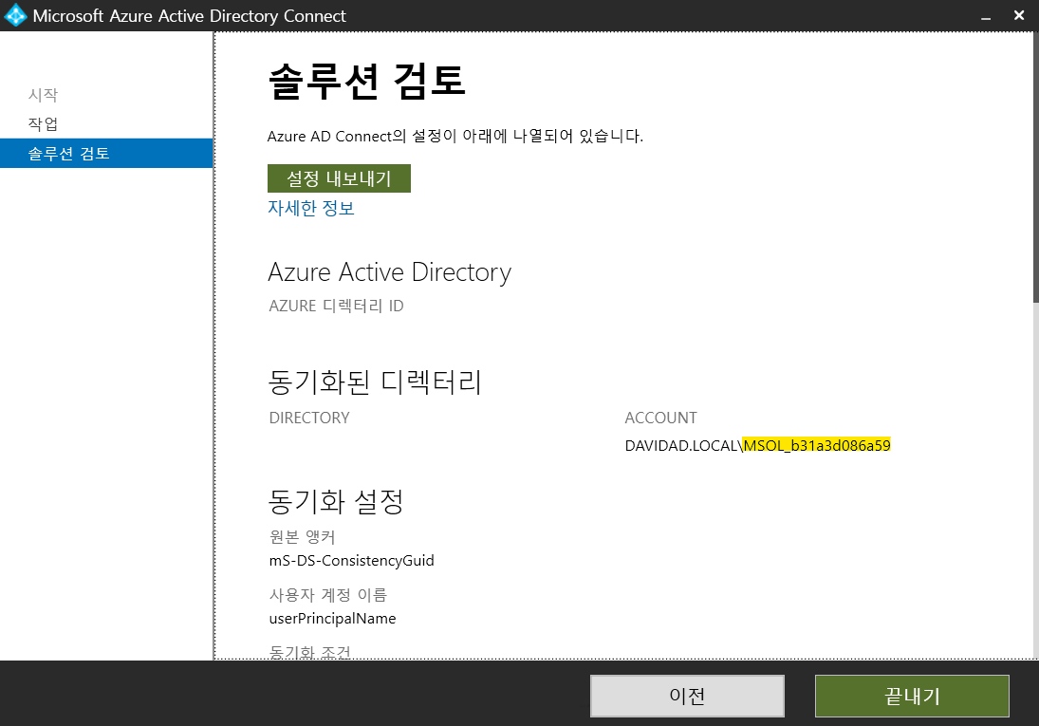Click the 원본 앵커 label

tap(302, 536)
